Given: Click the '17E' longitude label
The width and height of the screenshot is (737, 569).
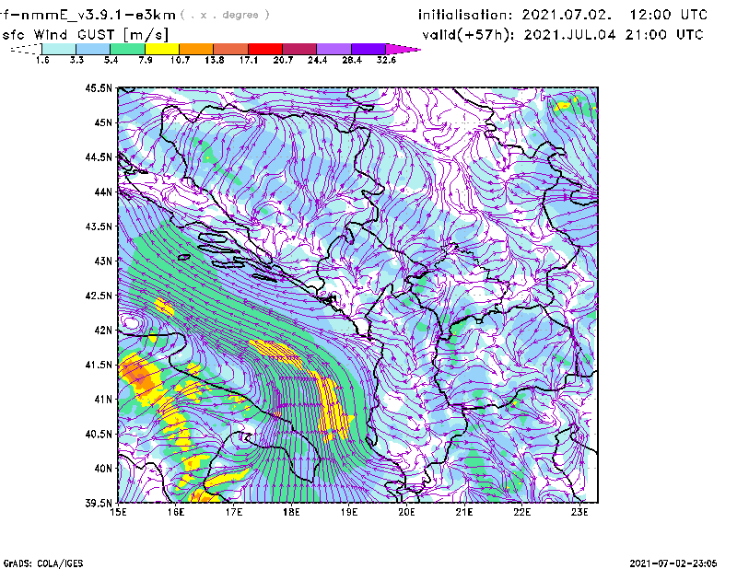Looking at the screenshot, I should [234, 512].
